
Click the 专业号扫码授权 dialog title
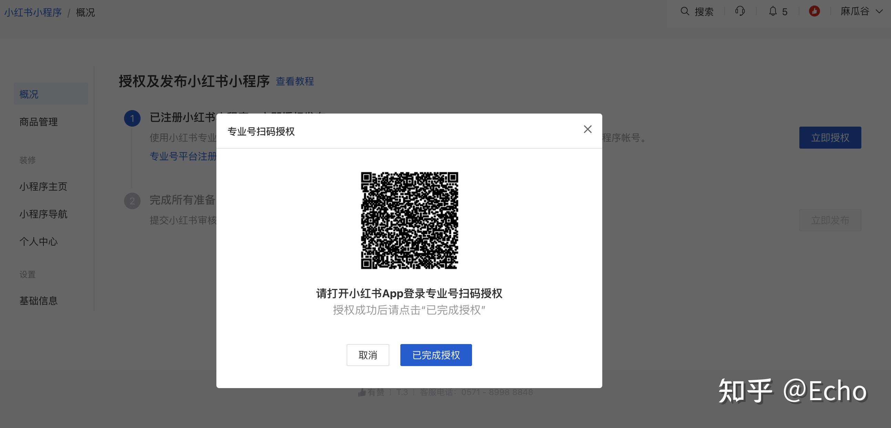[x=261, y=131]
